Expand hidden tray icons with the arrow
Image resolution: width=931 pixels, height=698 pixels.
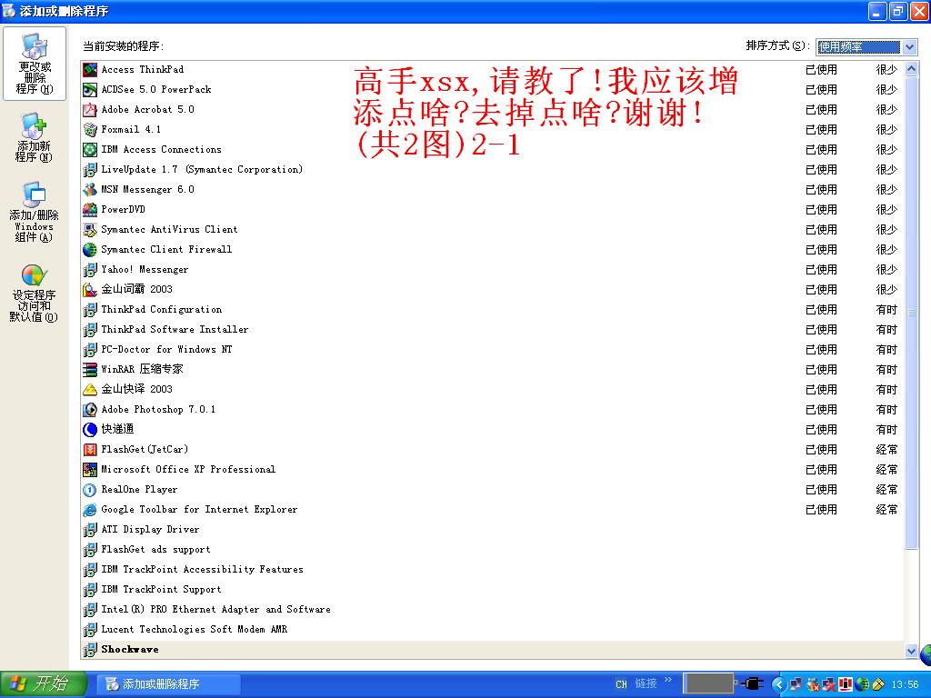[x=779, y=684]
